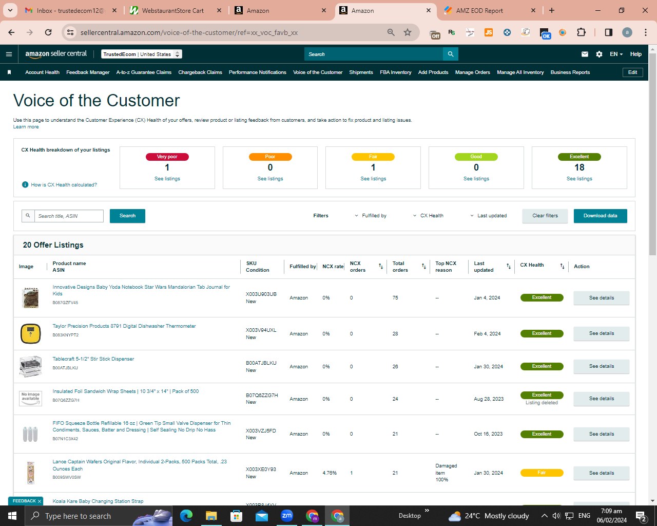The width and height of the screenshot is (657, 526).
Task: Click the Edit button in the navigation bar
Action: (633, 72)
